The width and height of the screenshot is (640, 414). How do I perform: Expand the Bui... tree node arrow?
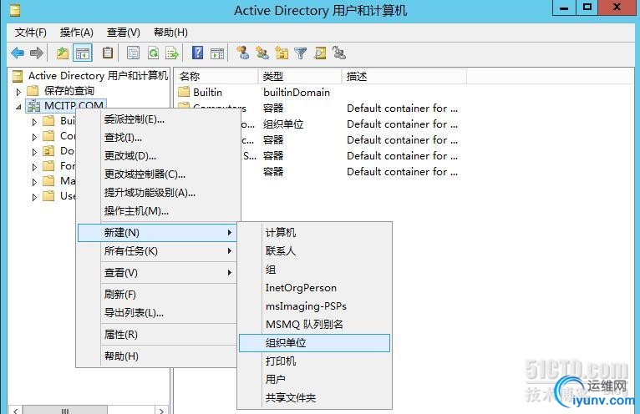[35, 122]
